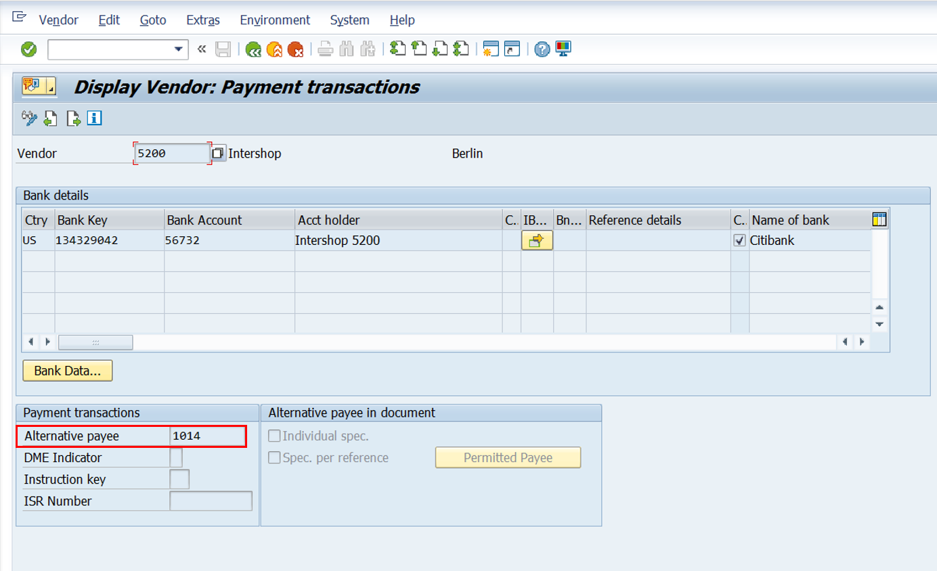Open the Goto menu
Image resolution: width=937 pixels, height=571 pixels.
click(x=152, y=20)
